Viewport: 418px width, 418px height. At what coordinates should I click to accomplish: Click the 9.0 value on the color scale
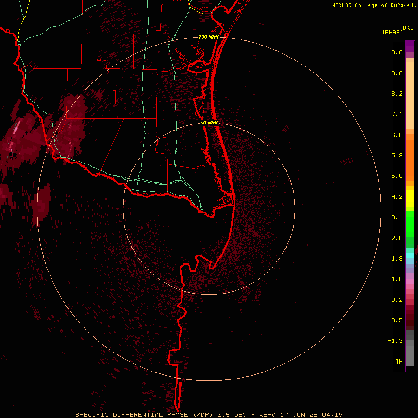[397, 73]
